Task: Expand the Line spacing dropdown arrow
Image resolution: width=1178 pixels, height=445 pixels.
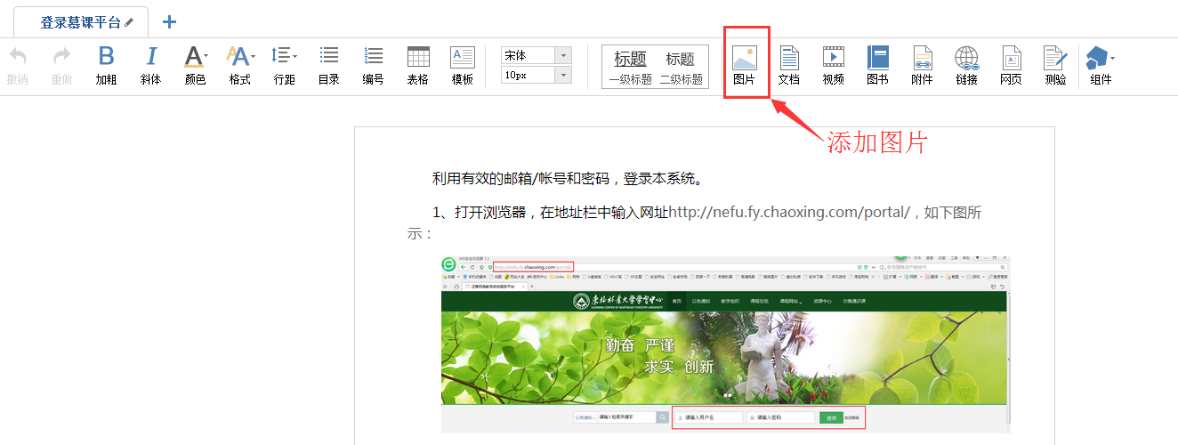Action: pos(294,56)
